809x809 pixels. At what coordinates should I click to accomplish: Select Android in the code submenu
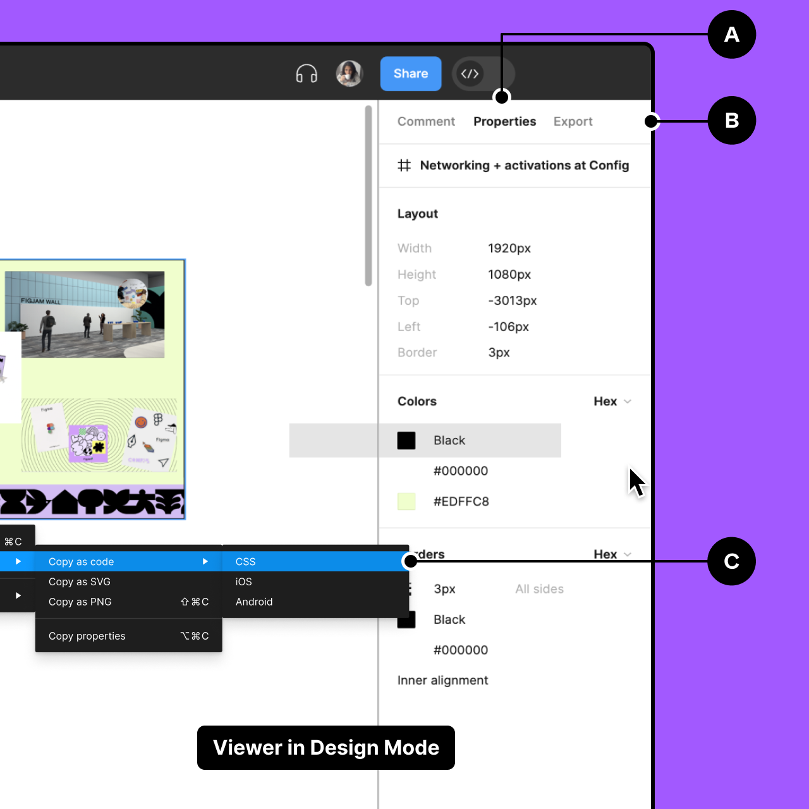point(254,602)
